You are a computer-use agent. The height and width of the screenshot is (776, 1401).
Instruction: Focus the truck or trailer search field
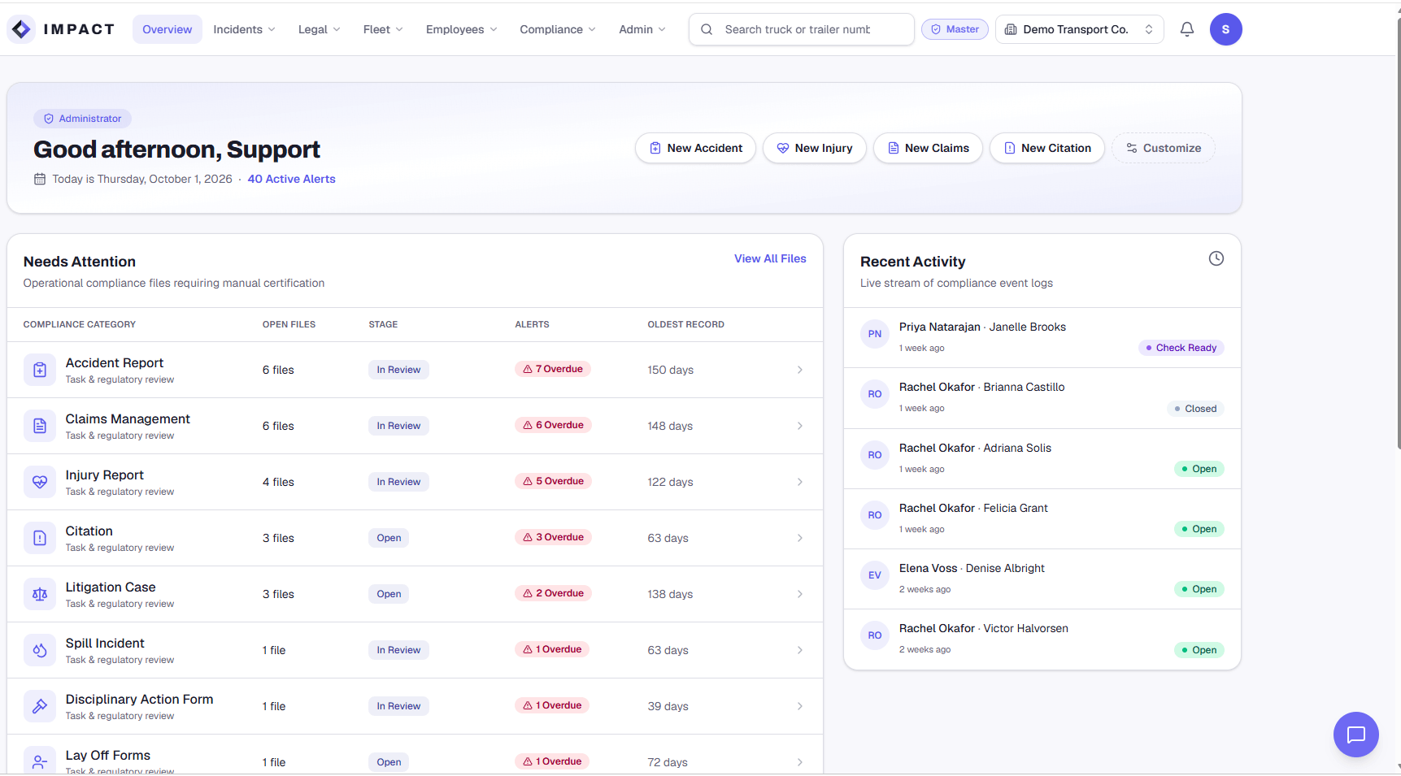point(802,29)
